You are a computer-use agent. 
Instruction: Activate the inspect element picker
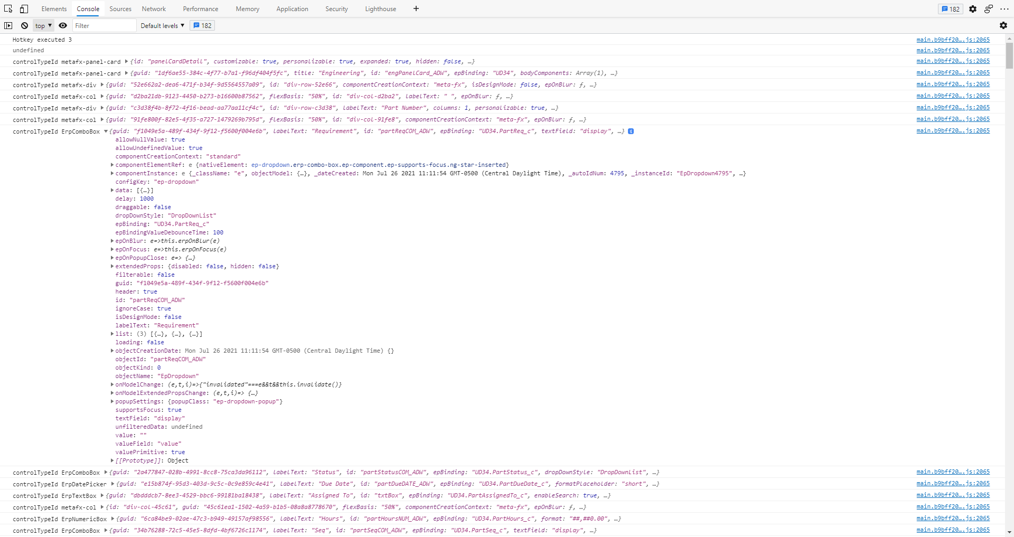(x=8, y=9)
